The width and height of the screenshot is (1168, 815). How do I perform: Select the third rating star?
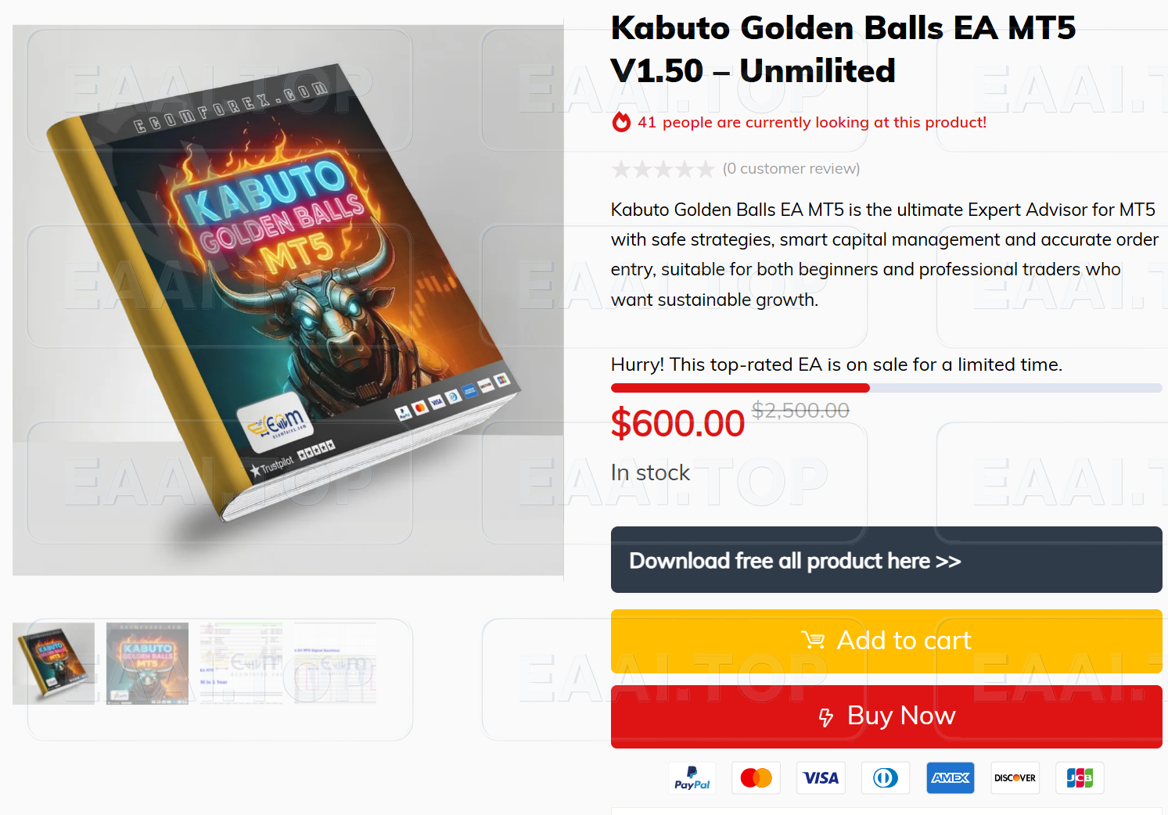click(663, 168)
